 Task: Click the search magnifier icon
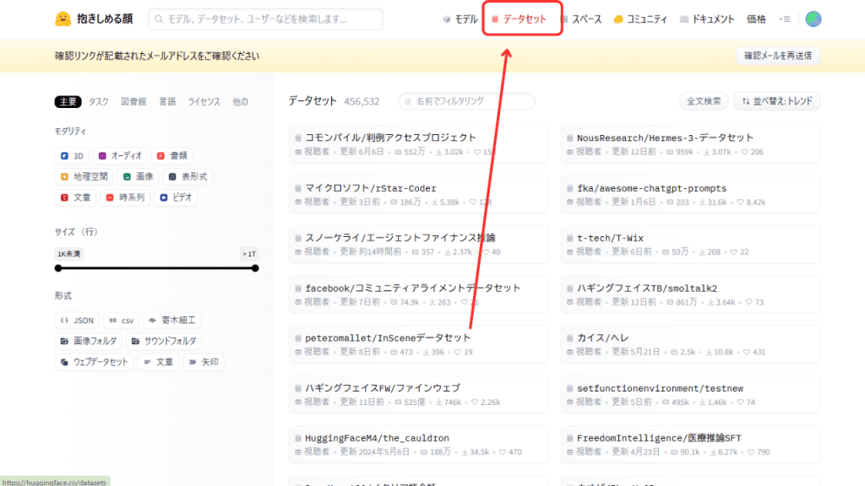pos(159,19)
